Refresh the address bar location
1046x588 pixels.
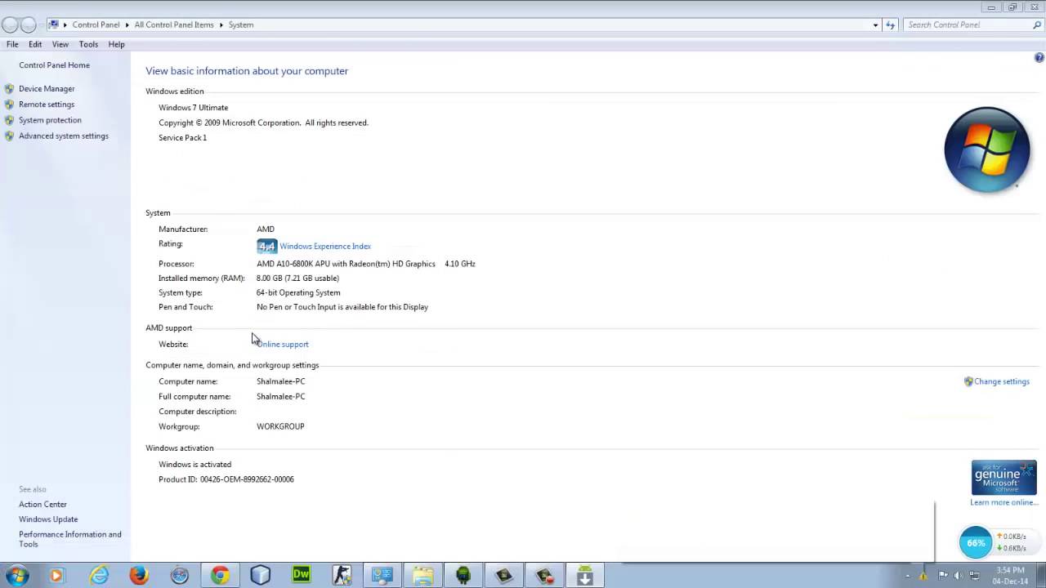coord(890,24)
